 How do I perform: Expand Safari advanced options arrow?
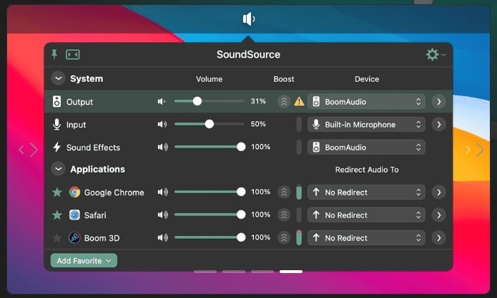click(439, 215)
